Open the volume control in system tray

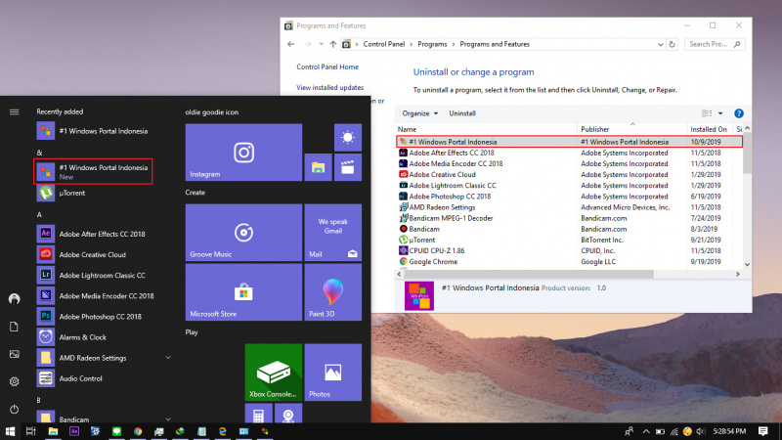(700, 431)
